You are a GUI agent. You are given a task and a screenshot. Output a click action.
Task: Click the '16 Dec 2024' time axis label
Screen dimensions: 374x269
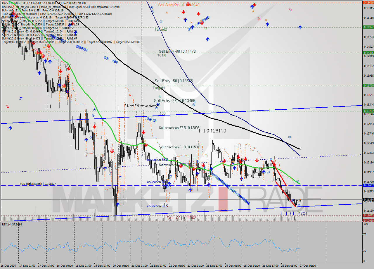8,266
